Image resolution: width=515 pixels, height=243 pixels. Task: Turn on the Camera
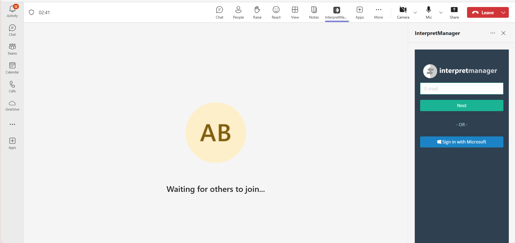[x=403, y=13]
